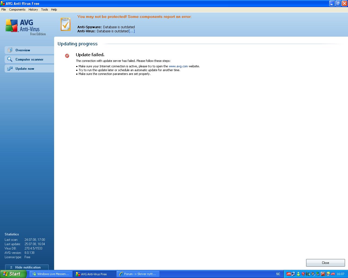Click the Virus DB value 270.4.5/1533

point(33,248)
